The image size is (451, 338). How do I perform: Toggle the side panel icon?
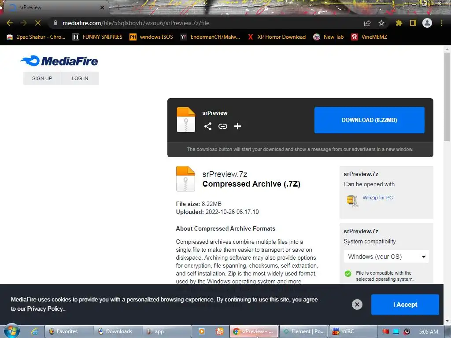[413, 23]
